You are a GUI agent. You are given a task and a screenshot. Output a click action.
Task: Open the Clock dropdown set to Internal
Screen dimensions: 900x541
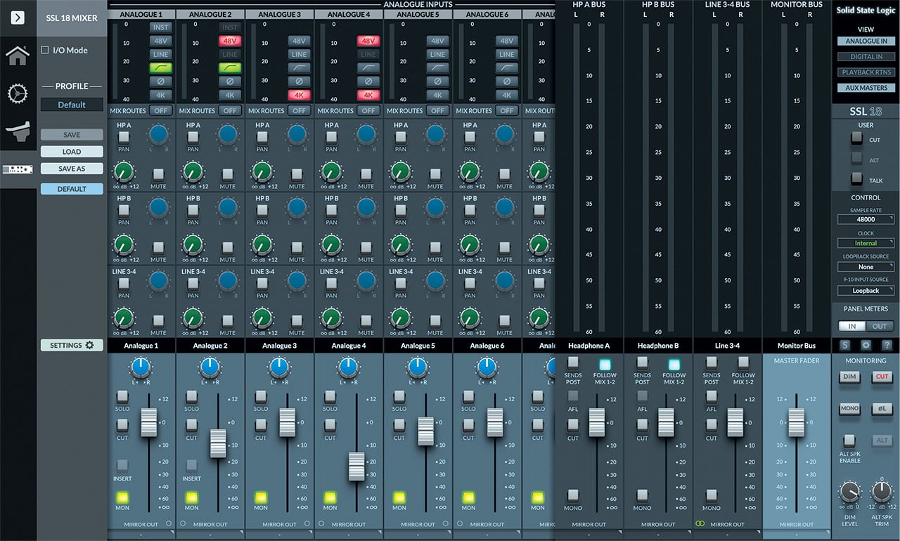pyautogui.click(x=865, y=242)
